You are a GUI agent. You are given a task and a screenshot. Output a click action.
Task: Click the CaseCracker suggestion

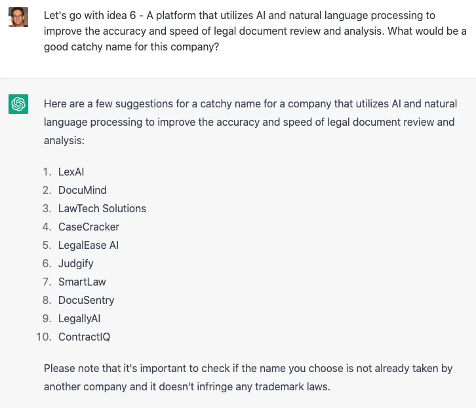coord(89,227)
